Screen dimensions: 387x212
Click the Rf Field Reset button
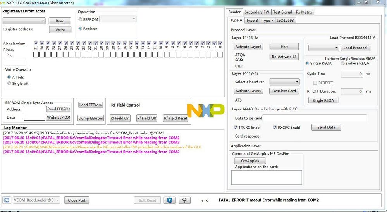coord(176,118)
